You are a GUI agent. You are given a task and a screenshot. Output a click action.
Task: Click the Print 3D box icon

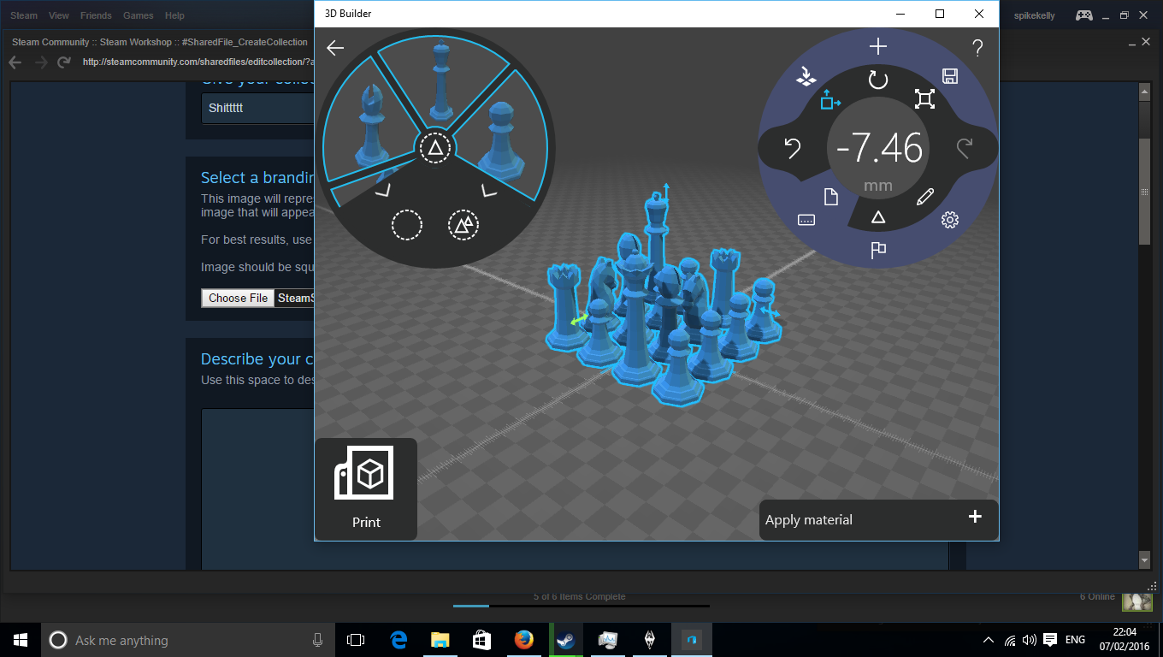coord(363,473)
